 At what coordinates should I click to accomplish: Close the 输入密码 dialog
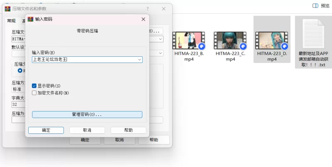[143, 19]
